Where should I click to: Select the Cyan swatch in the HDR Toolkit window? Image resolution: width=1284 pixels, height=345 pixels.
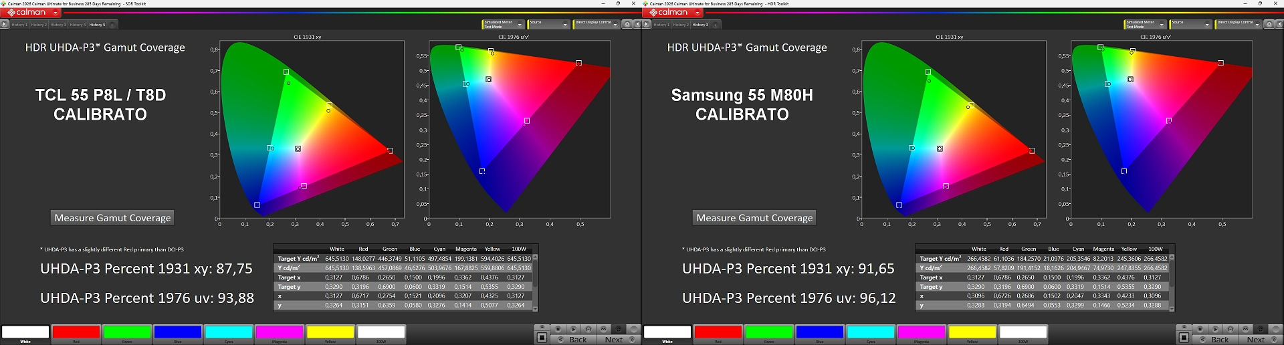click(x=871, y=334)
